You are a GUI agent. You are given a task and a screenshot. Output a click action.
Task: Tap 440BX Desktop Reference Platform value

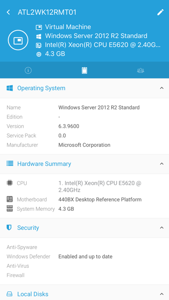point(100,200)
